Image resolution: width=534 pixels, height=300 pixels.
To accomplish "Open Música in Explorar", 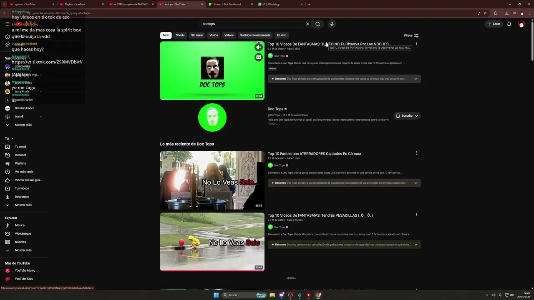I will point(24,225).
